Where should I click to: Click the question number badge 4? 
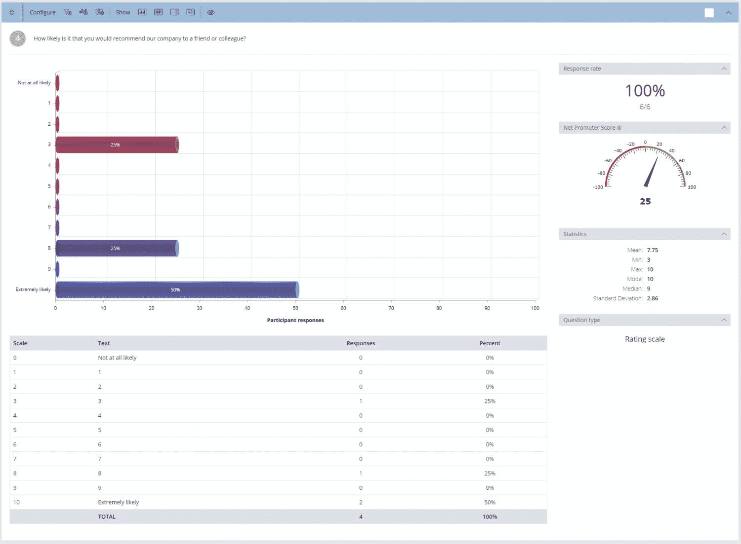(x=17, y=38)
